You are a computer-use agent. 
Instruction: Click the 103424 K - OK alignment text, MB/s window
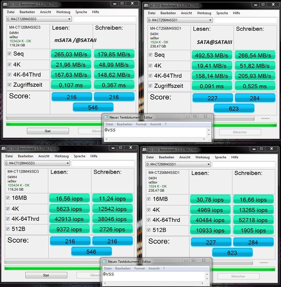tap(20, 41)
